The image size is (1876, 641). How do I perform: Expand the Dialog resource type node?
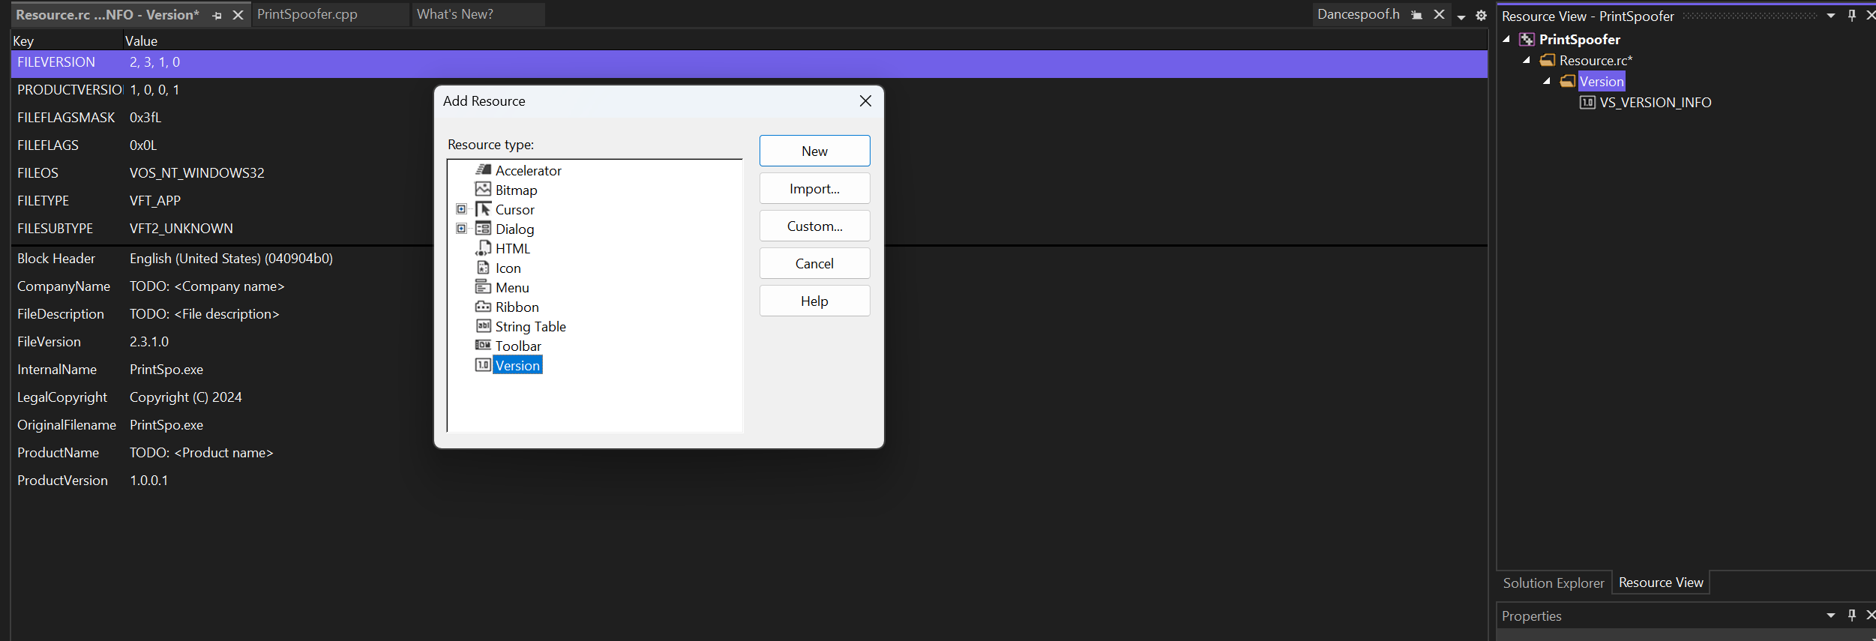(461, 229)
